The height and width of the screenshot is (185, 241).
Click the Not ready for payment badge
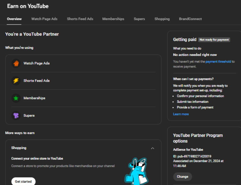click(214, 40)
